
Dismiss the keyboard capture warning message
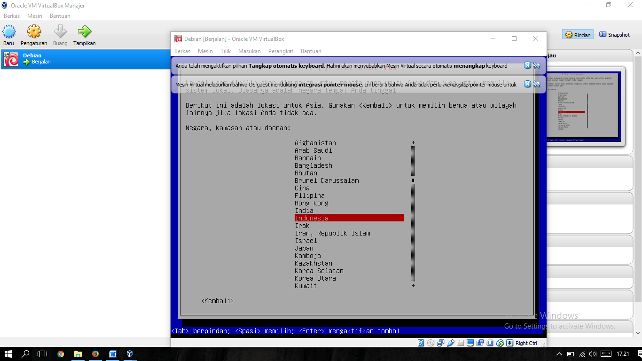tap(527, 65)
